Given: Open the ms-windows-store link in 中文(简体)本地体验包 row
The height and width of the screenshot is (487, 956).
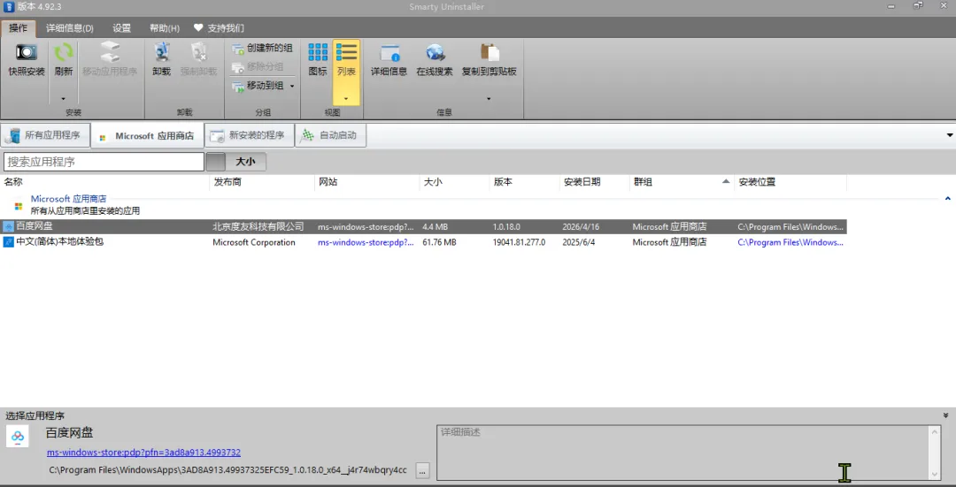Looking at the screenshot, I should point(366,242).
